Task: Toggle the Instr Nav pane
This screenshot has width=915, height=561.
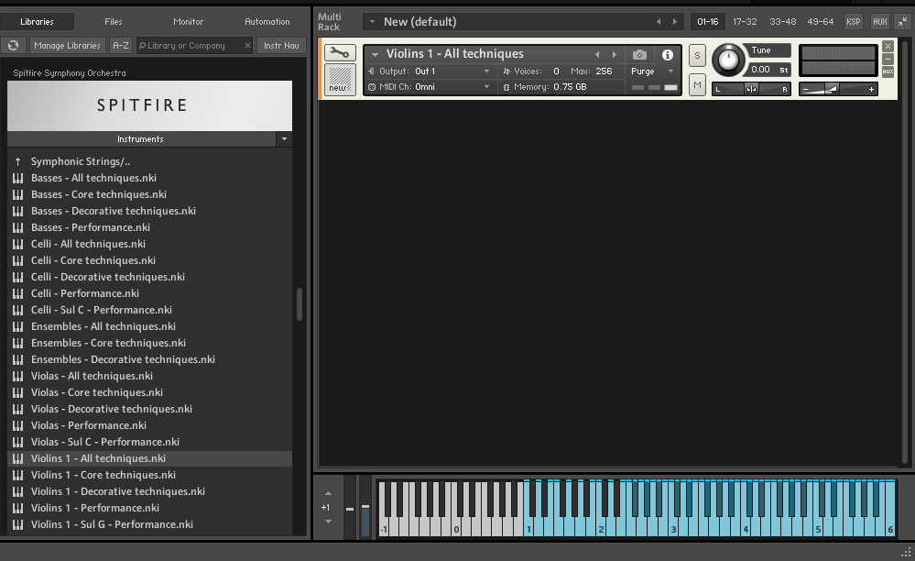Action: point(281,45)
